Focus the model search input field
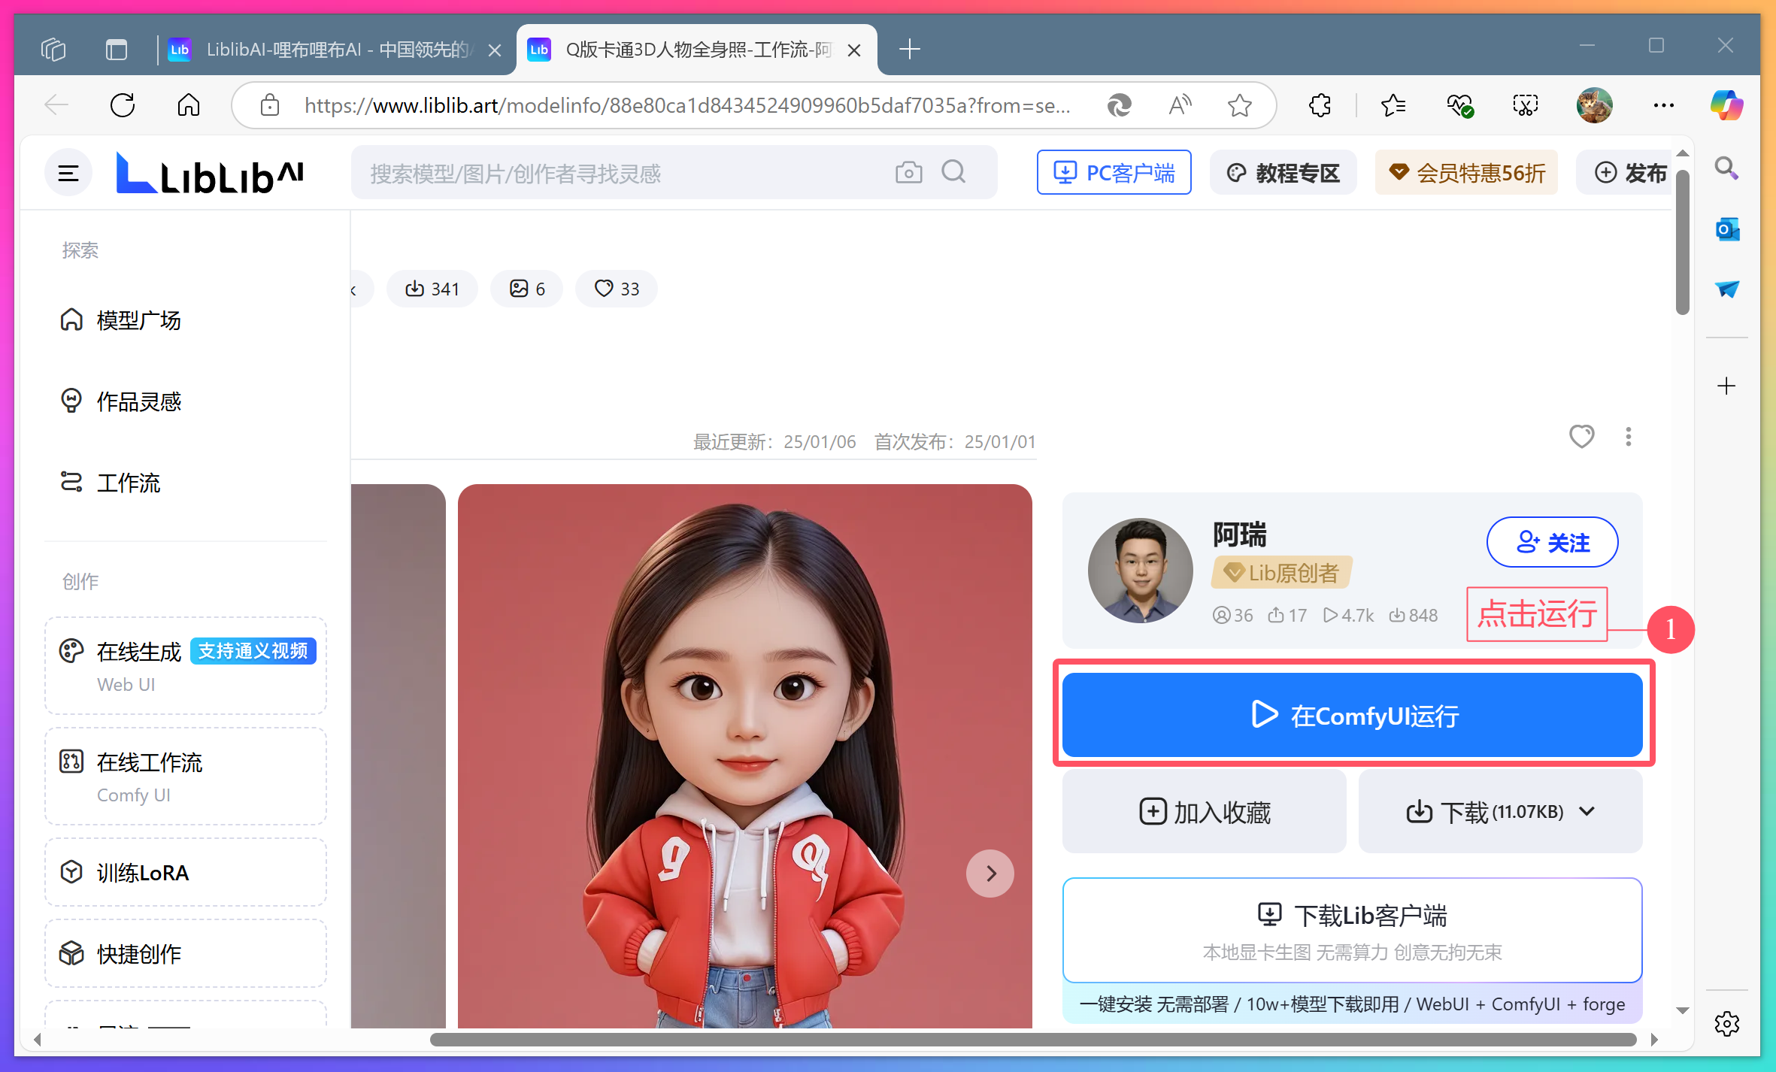 pos(617,174)
